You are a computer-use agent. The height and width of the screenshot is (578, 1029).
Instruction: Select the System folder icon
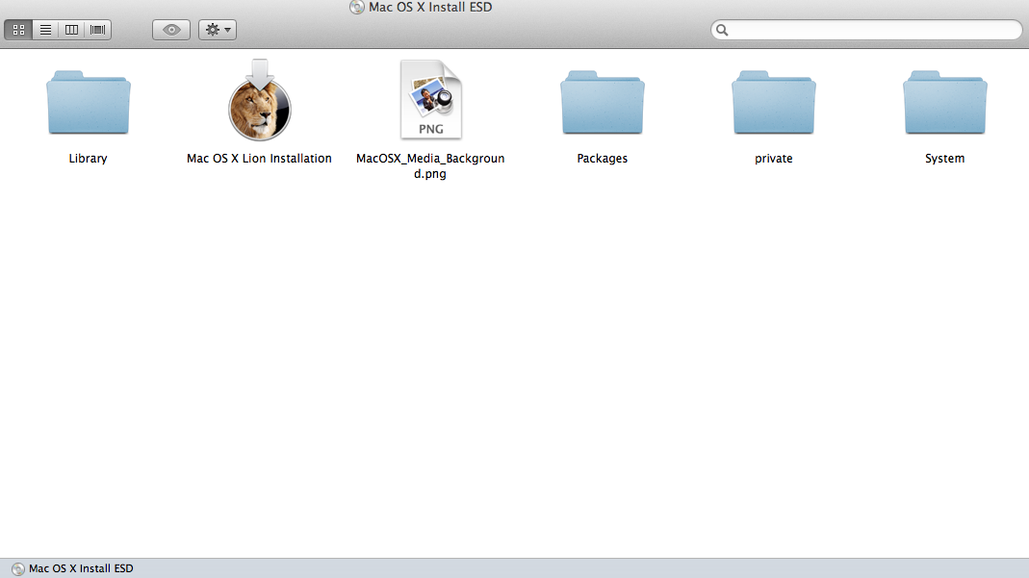coord(945,102)
